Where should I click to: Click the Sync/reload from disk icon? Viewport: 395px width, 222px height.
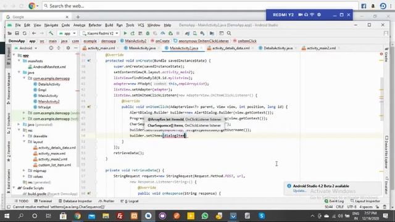[25, 33]
